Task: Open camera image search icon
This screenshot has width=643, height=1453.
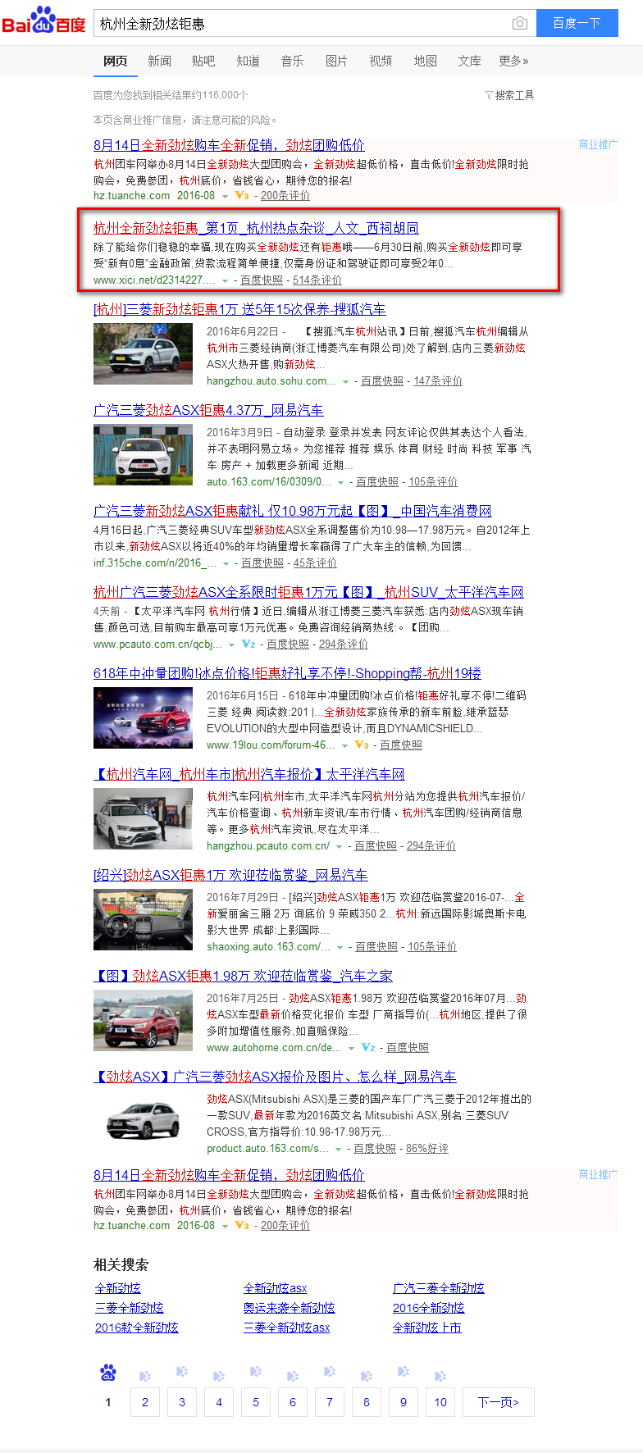Action: tap(519, 24)
